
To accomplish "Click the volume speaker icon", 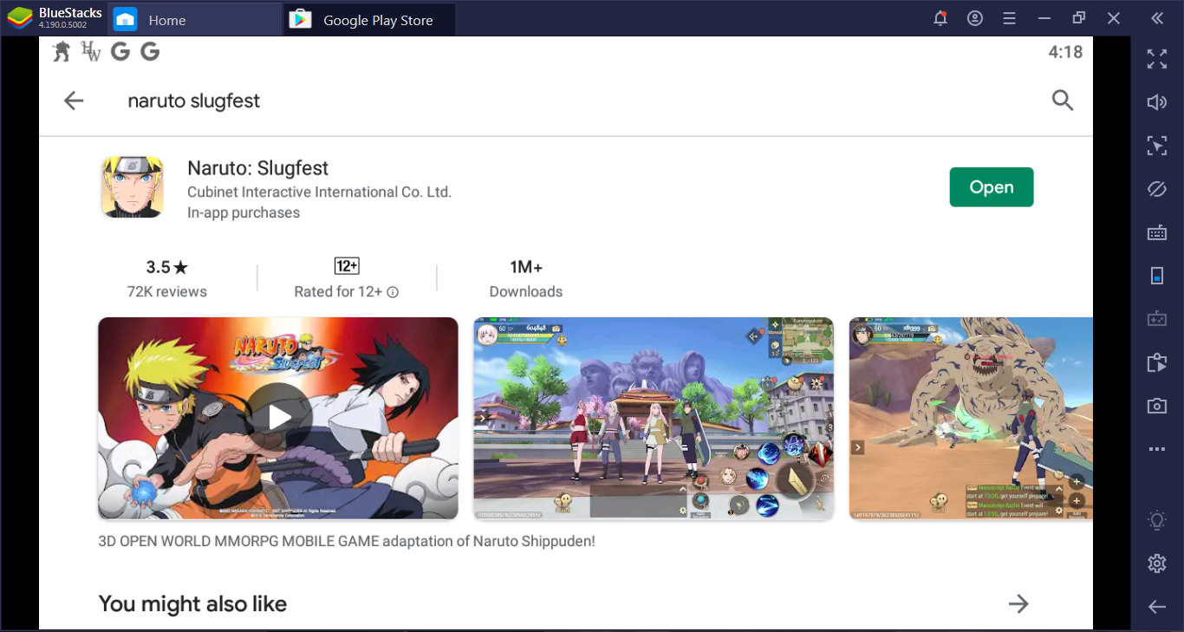I will (x=1157, y=102).
